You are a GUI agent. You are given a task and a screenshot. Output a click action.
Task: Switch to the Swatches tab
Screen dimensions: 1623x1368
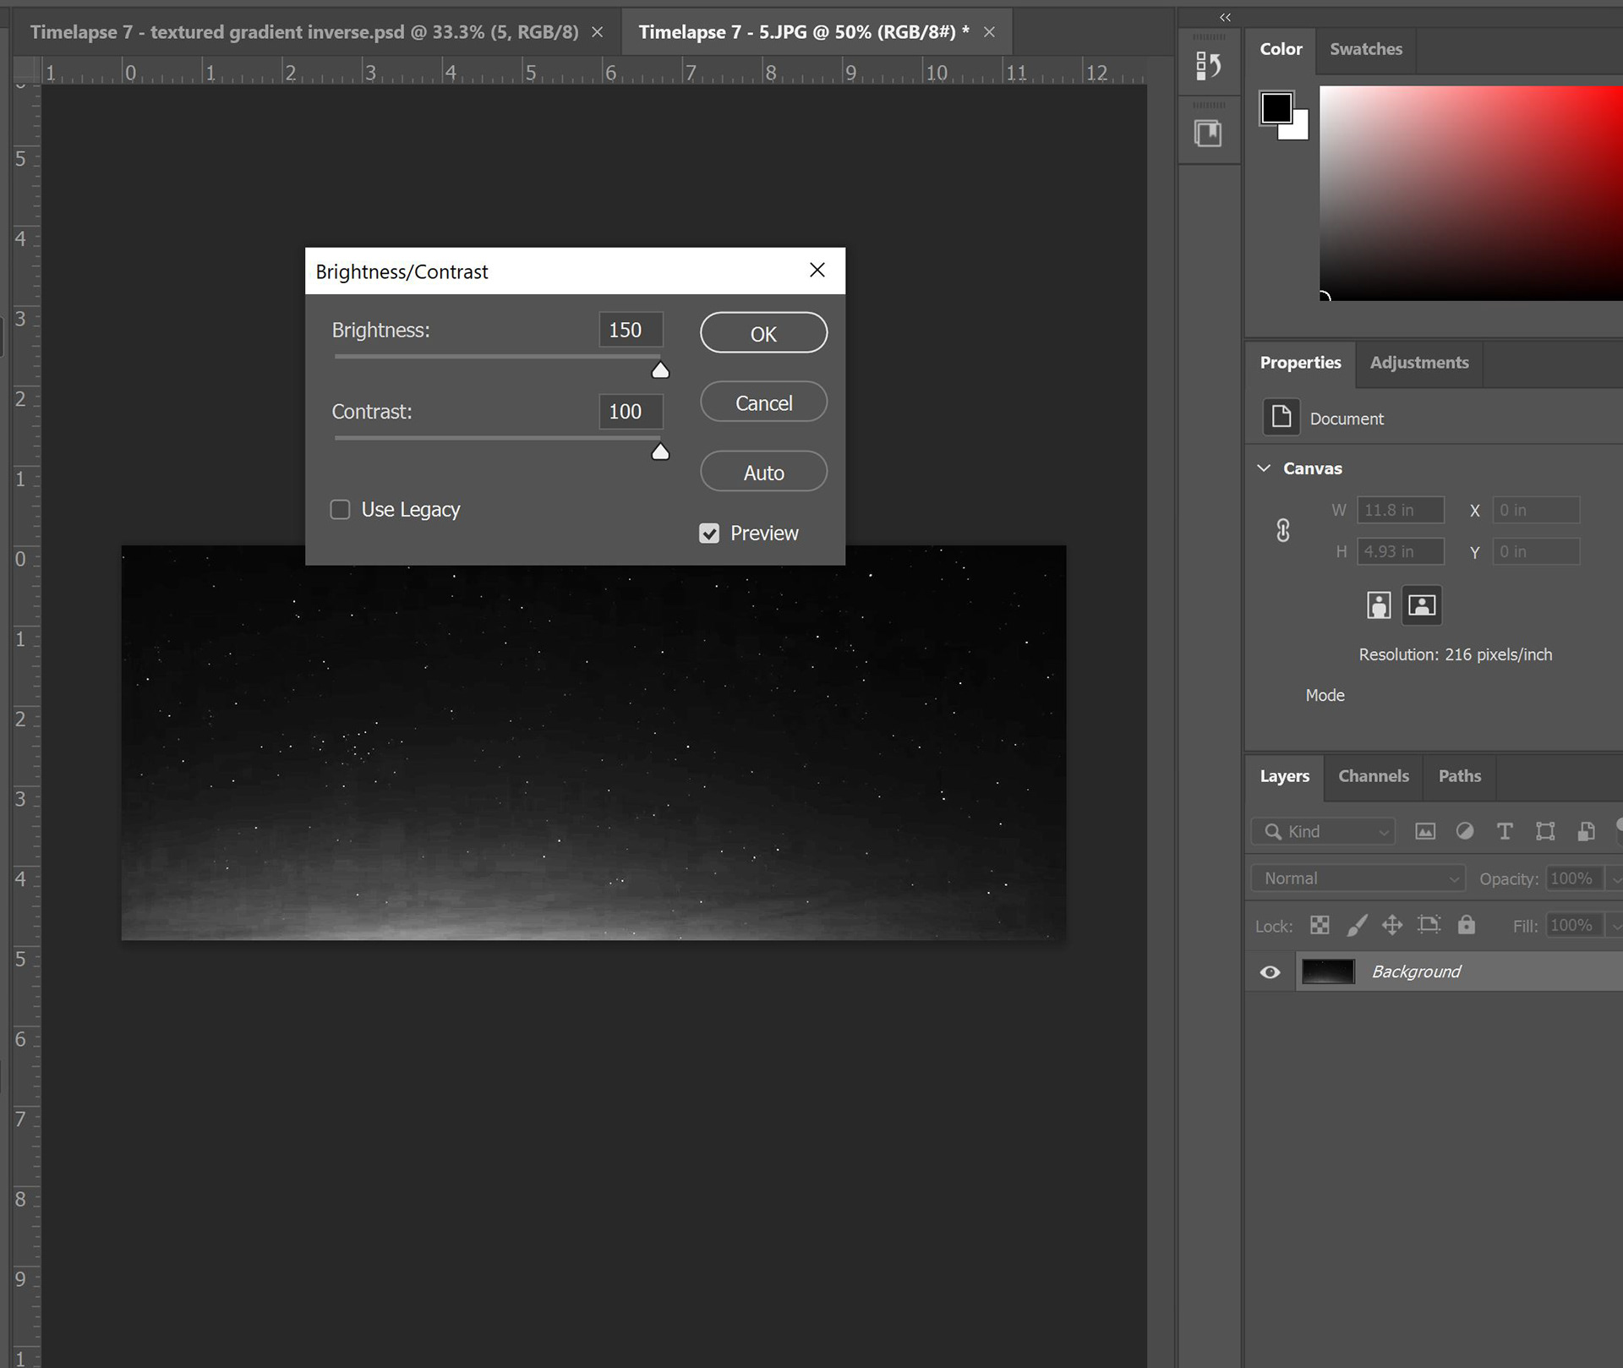tap(1365, 49)
